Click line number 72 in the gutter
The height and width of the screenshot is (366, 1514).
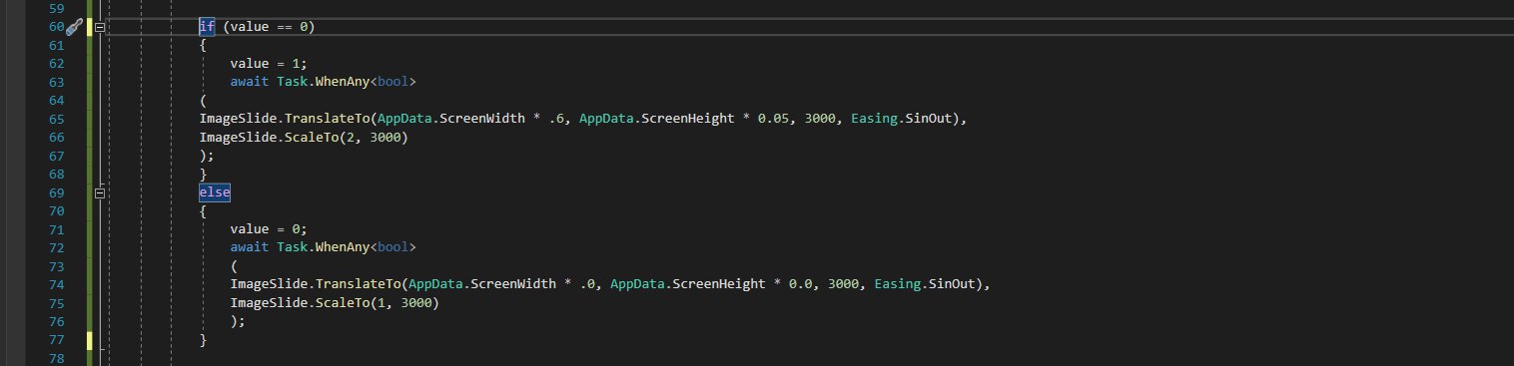57,246
